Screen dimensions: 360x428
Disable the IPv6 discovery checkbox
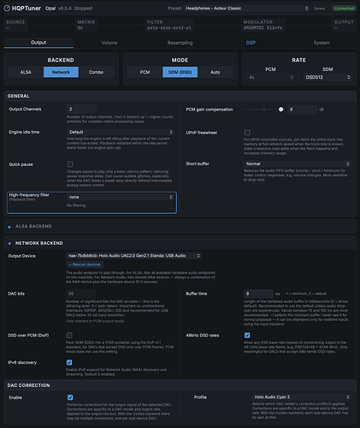tap(69, 362)
